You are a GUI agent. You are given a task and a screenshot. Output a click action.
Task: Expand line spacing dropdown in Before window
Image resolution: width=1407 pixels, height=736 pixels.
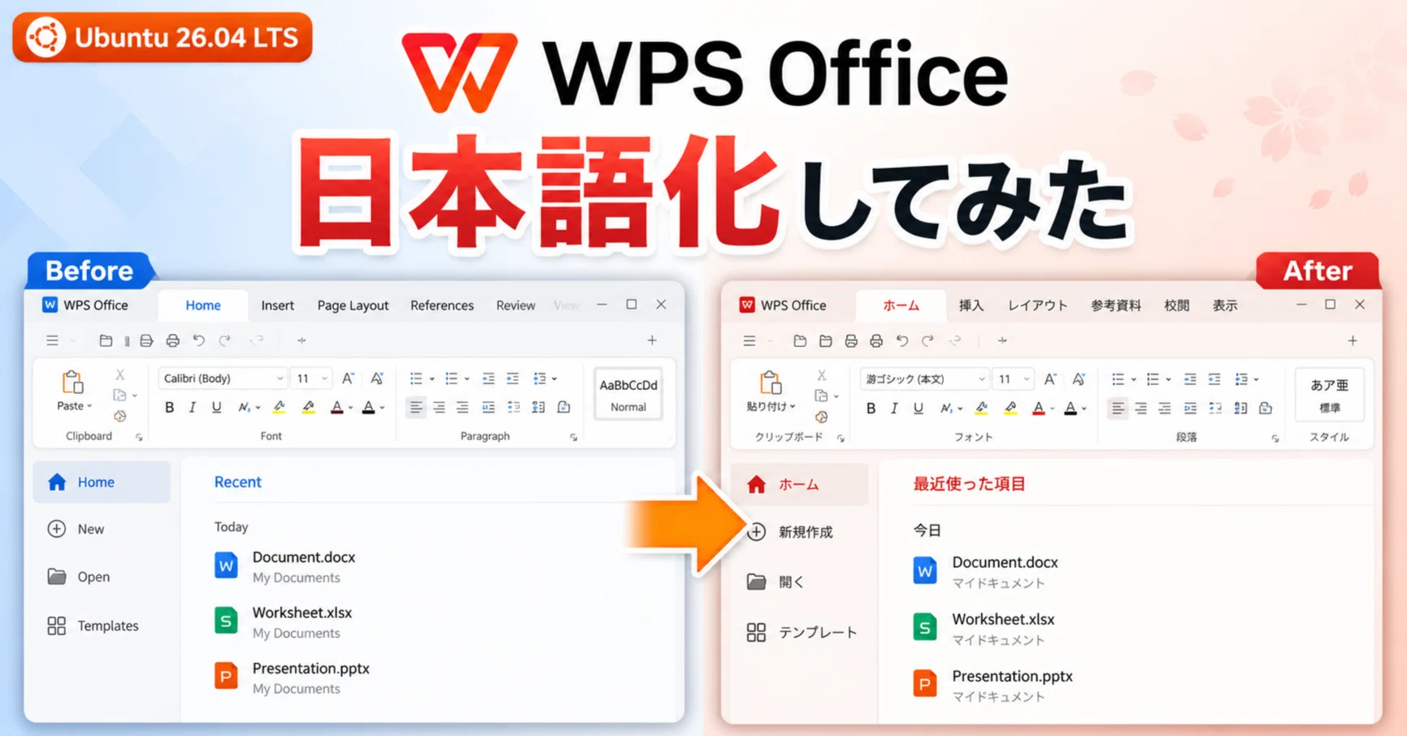[x=554, y=379]
